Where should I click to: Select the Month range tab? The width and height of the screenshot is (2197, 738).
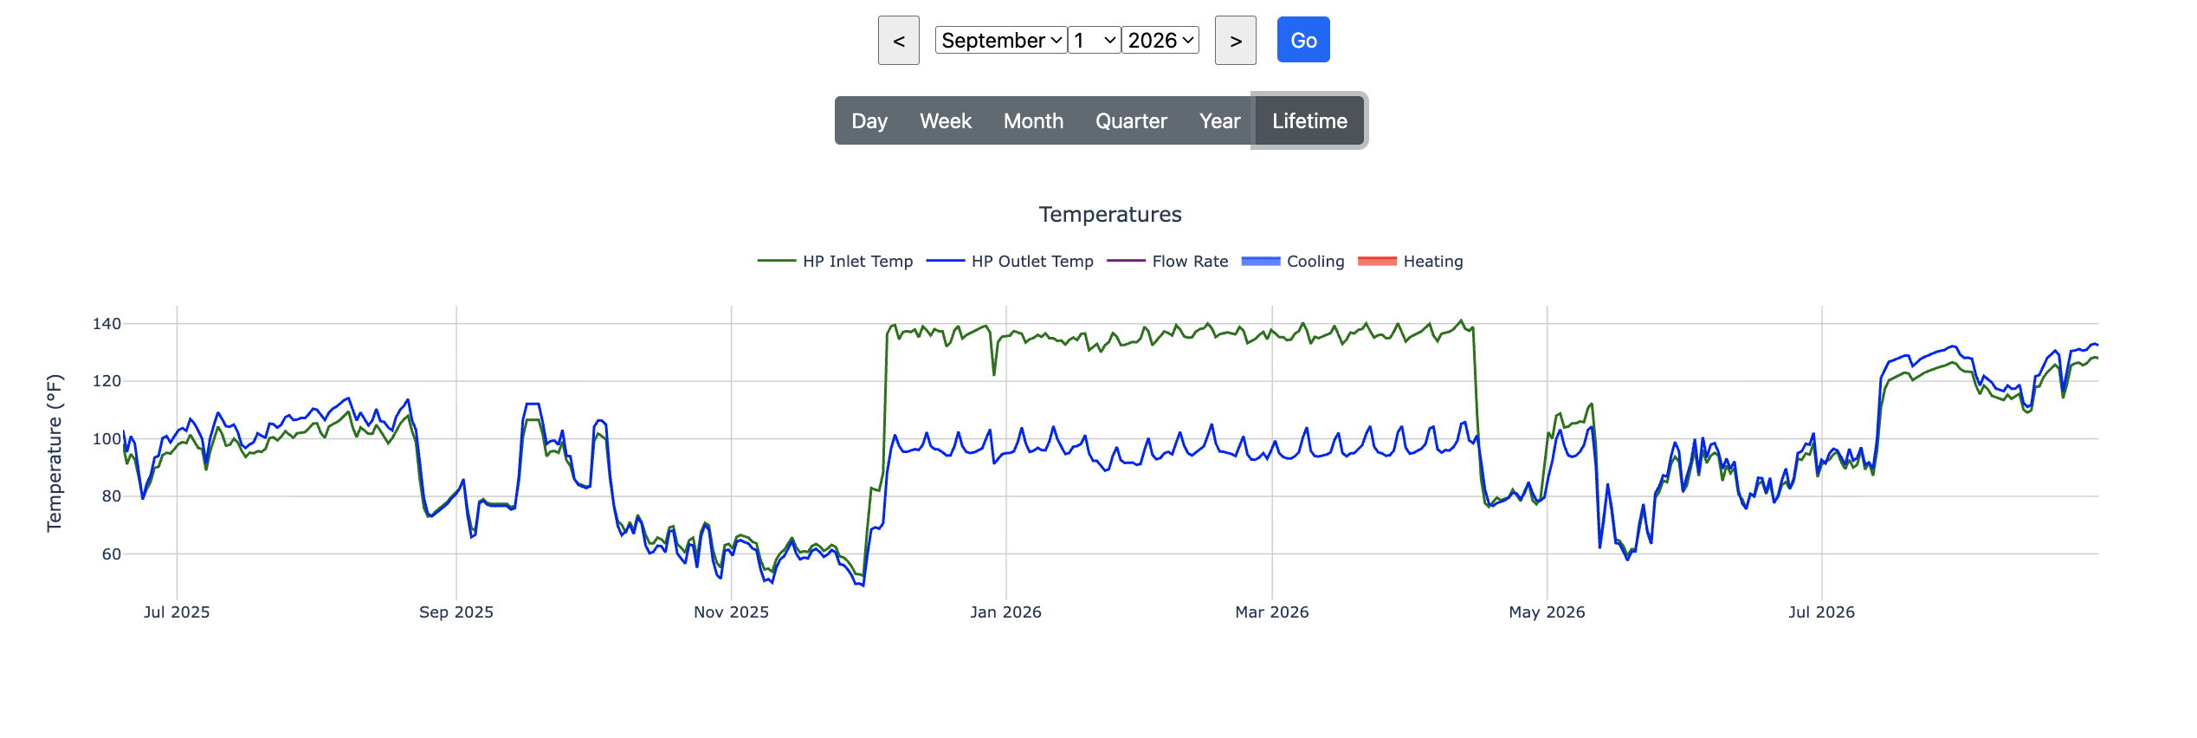point(1033,120)
